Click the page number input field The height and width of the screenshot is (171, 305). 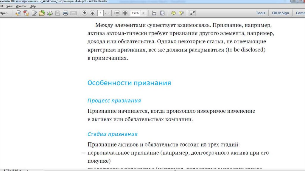click(x=101, y=13)
